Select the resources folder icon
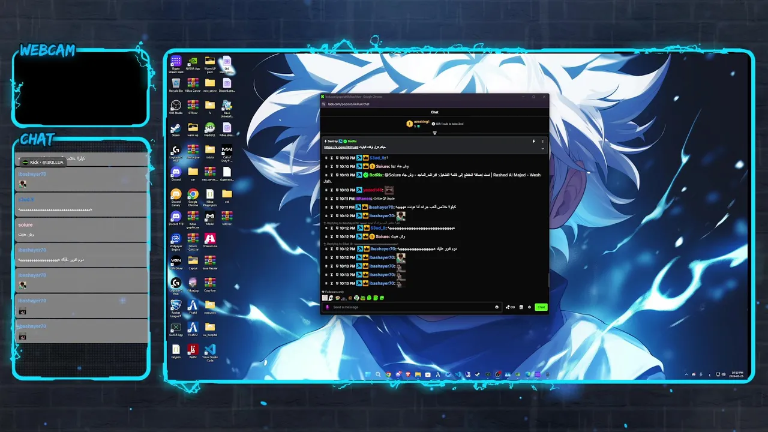The image size is (768, 432). tap(210, 307)
